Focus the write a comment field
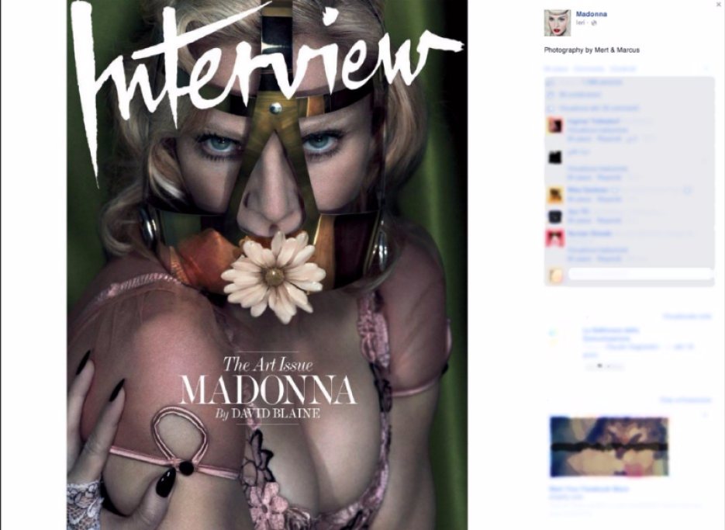Image resolution: width=725 pixels, height=530 pixels. [640, 274]
